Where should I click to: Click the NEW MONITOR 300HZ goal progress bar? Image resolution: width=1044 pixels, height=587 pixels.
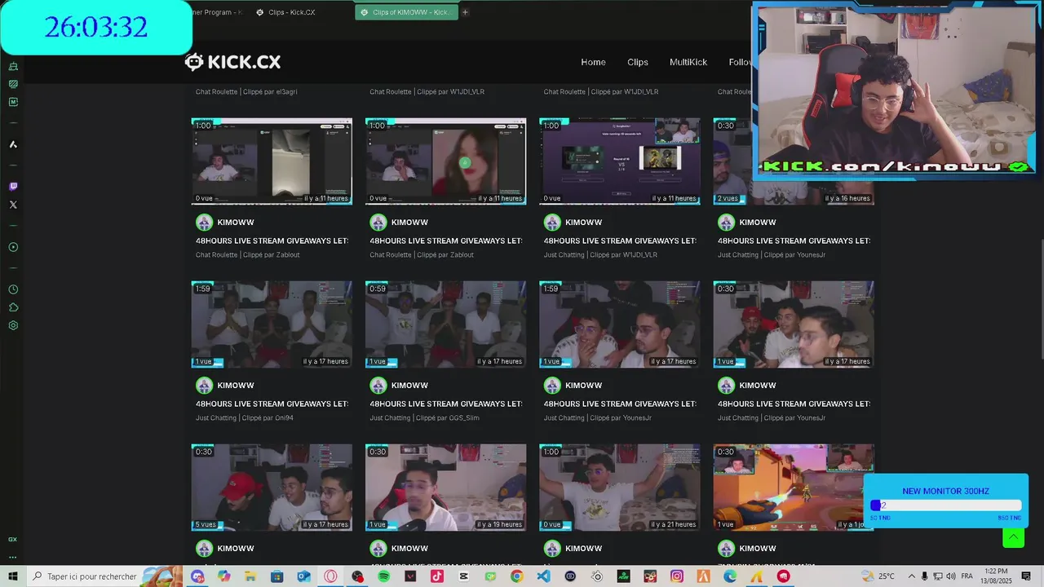coord(945,505)
